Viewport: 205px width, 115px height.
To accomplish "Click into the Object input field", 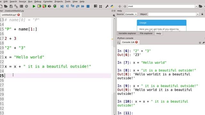I will click(x=172, y=14).
